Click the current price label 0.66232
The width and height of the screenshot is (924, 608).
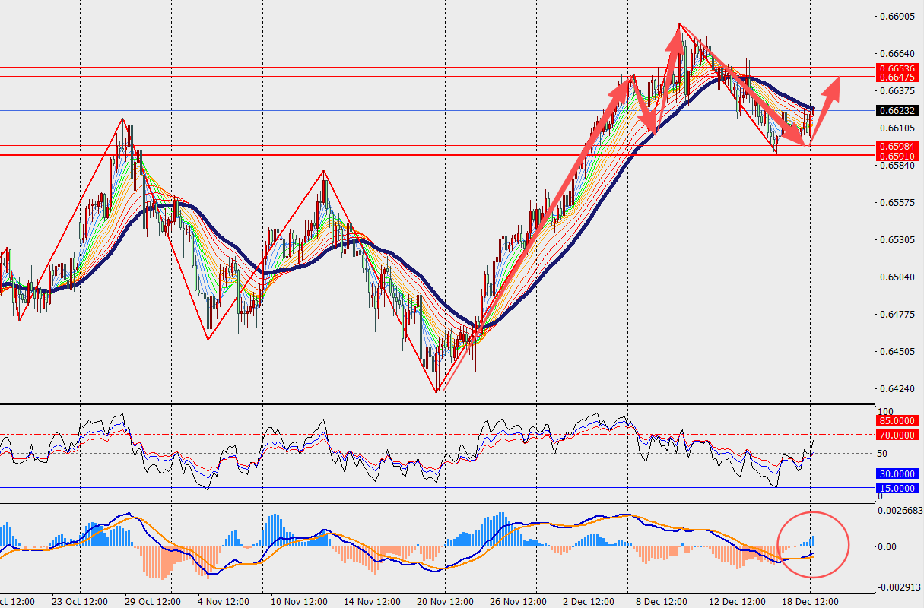click(896, 110)
